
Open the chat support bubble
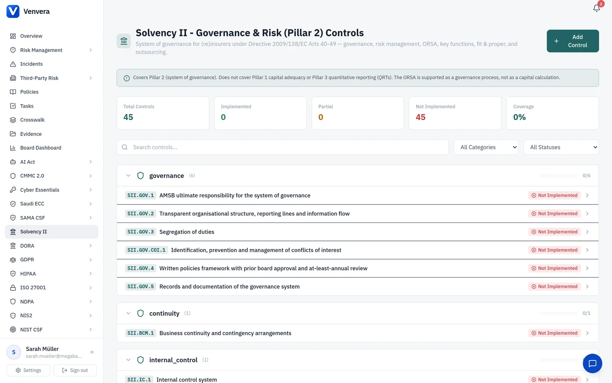pos(592,363)
